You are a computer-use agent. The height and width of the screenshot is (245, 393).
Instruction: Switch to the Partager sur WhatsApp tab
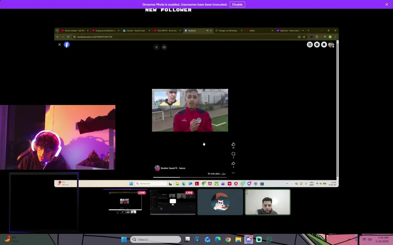pyautogui.click(x=229, y=31)
